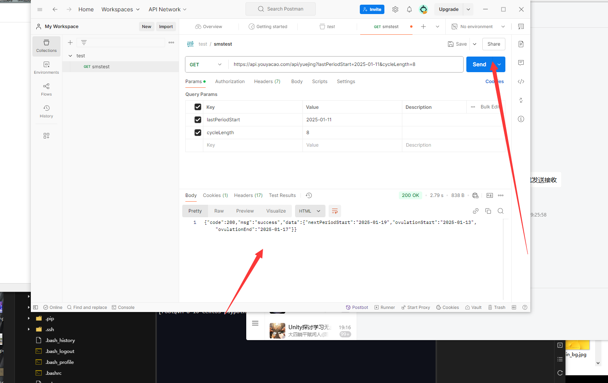Open the Workspaces dropdown

click(x=121, y=9)
